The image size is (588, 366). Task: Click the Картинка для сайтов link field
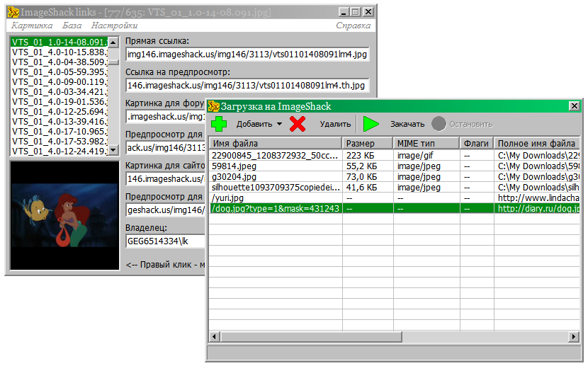point(166,178)
